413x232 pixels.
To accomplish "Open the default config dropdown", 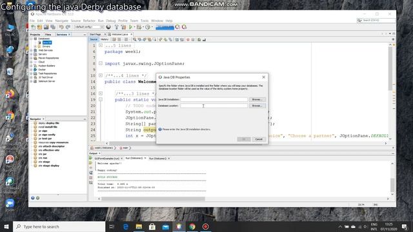I will pyautogui.click(x=89, y=27).
